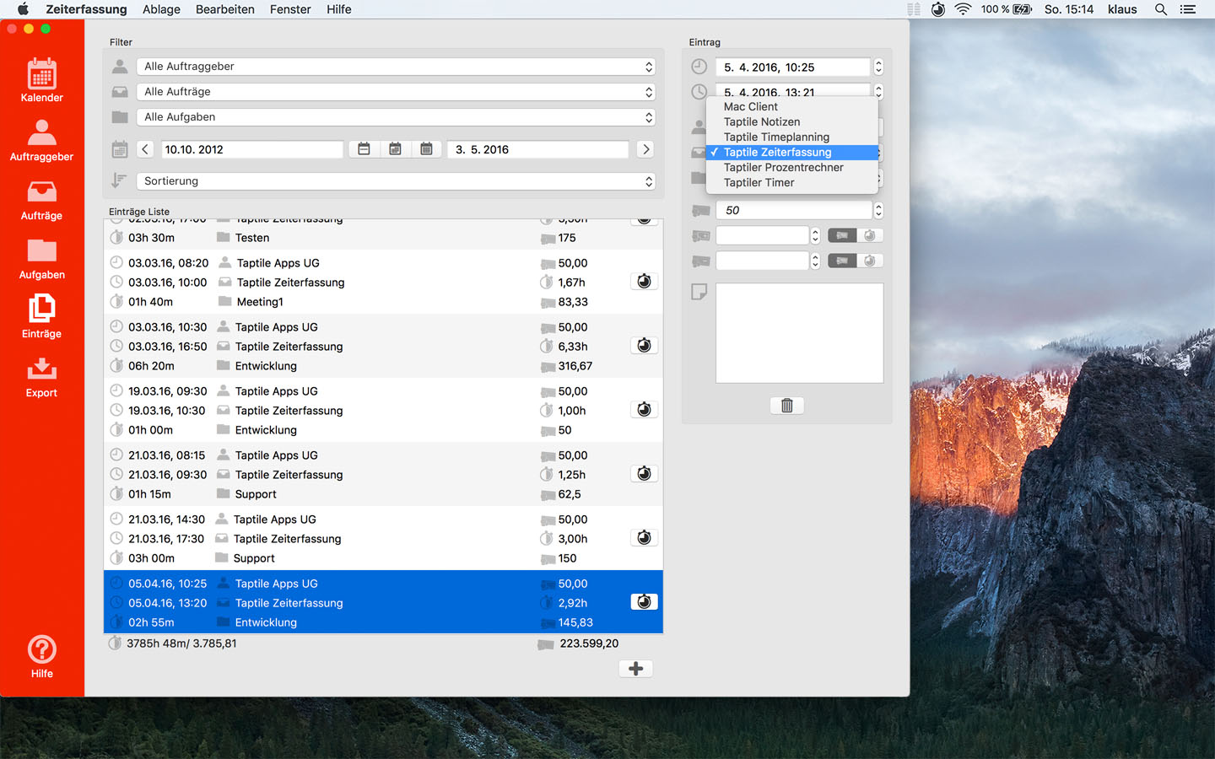Pick the middle calendar range preset button
The image size is (1215, 759).
coord(395,149)
